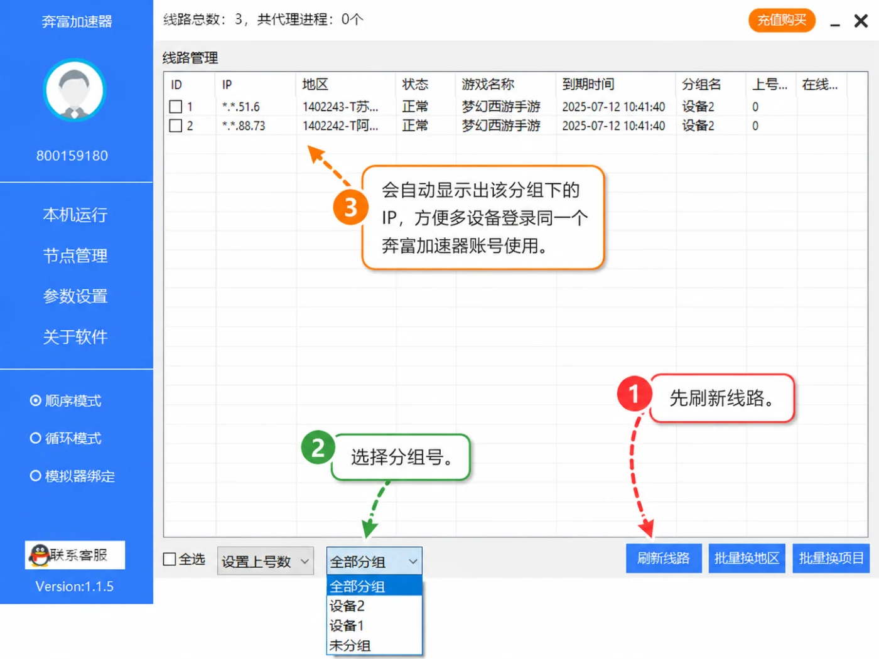
Task: Choose 设备2 in the group list
Action: [374, 606]
